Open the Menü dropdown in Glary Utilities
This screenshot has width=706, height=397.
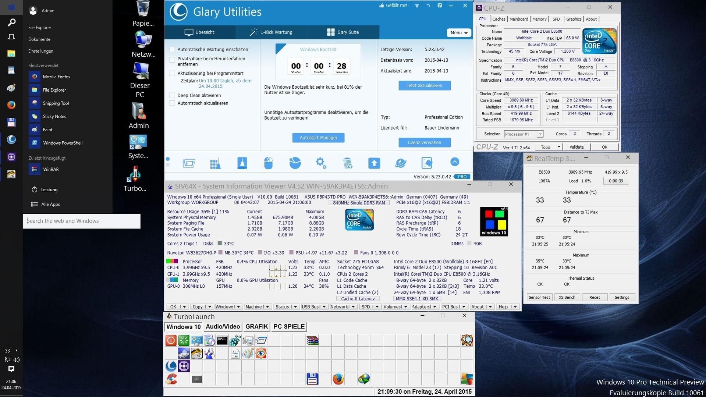coord(459,32)
